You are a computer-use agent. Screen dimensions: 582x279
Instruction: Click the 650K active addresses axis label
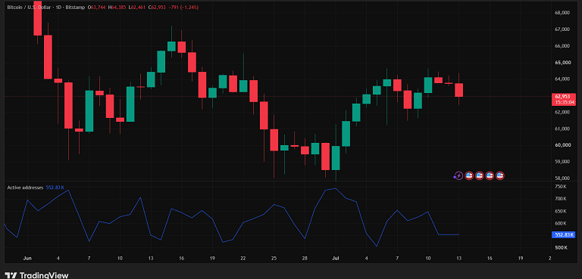[x=561, y=211]
